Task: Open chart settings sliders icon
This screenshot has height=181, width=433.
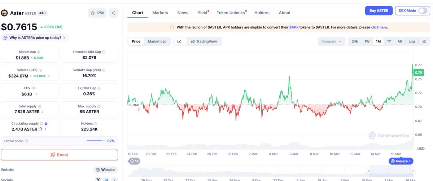Action: (424, 41)
